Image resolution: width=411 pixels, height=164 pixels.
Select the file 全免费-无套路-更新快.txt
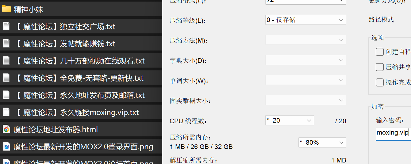pyautogui.click(x=102, y=78)
